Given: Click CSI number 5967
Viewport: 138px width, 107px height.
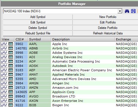Looking at the screenshot, I should click(19, 75).
